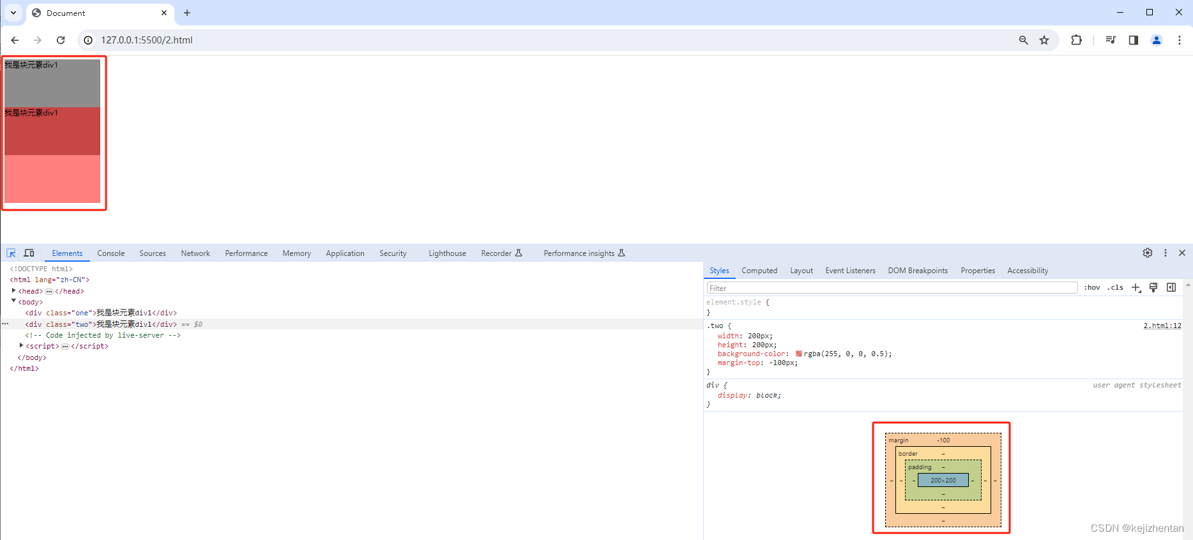Click the html lang="zh-CN" node
1193x540 pixels.
50,280
